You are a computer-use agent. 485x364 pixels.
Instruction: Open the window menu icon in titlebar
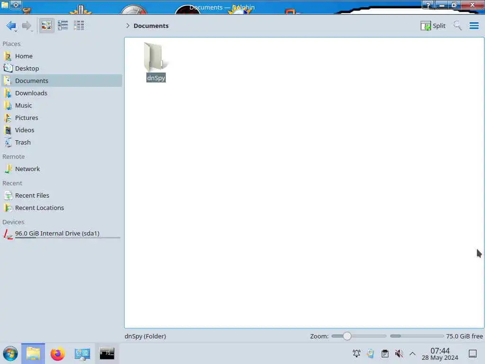point(4,5)
